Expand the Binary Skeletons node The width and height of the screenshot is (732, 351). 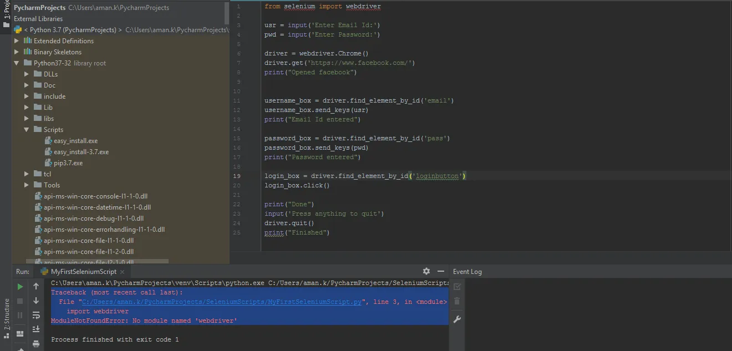click(17, 52)
